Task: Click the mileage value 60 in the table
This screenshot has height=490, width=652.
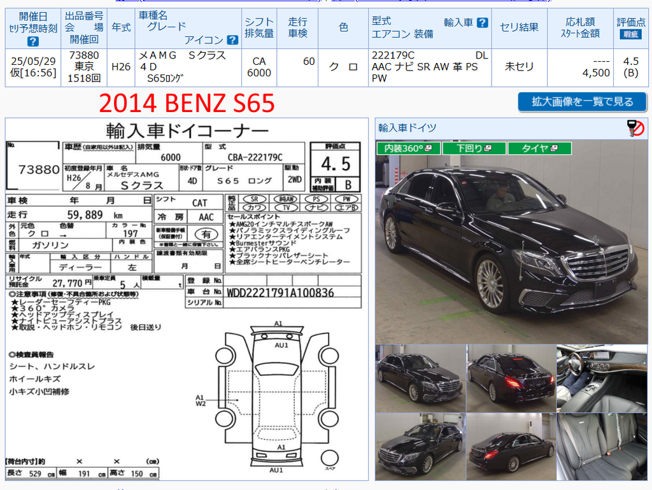Action: point(309,62)
